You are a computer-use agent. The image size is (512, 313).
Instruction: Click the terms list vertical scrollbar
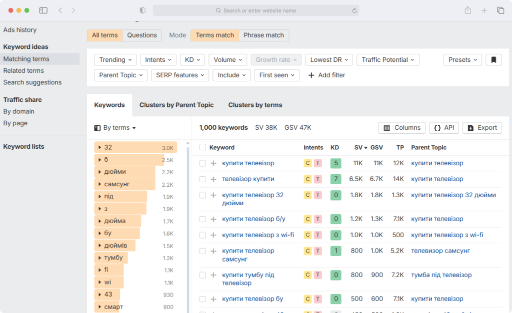[188, 228]
